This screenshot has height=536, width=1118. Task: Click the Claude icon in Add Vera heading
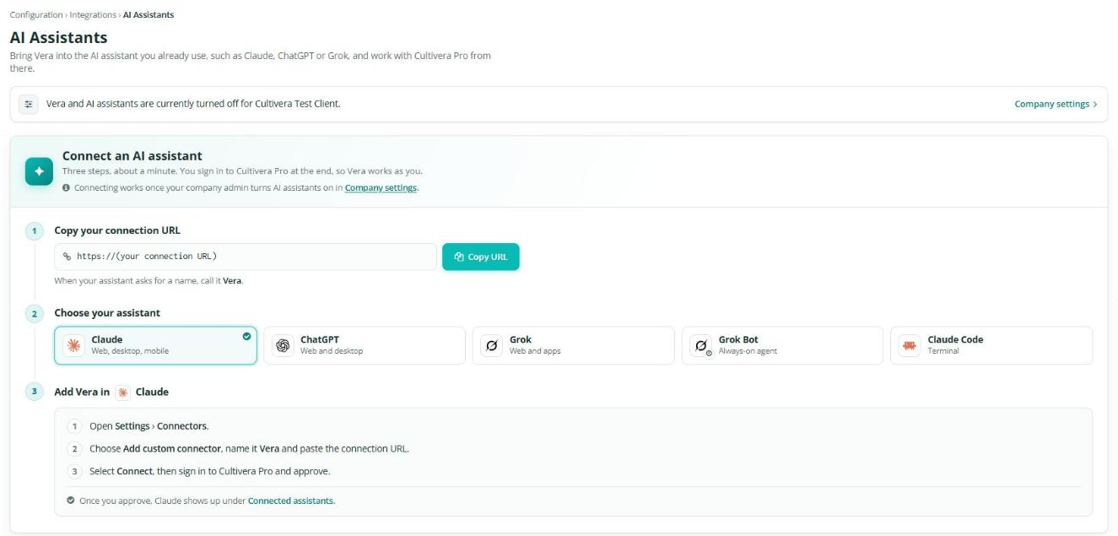pos(123,393)
